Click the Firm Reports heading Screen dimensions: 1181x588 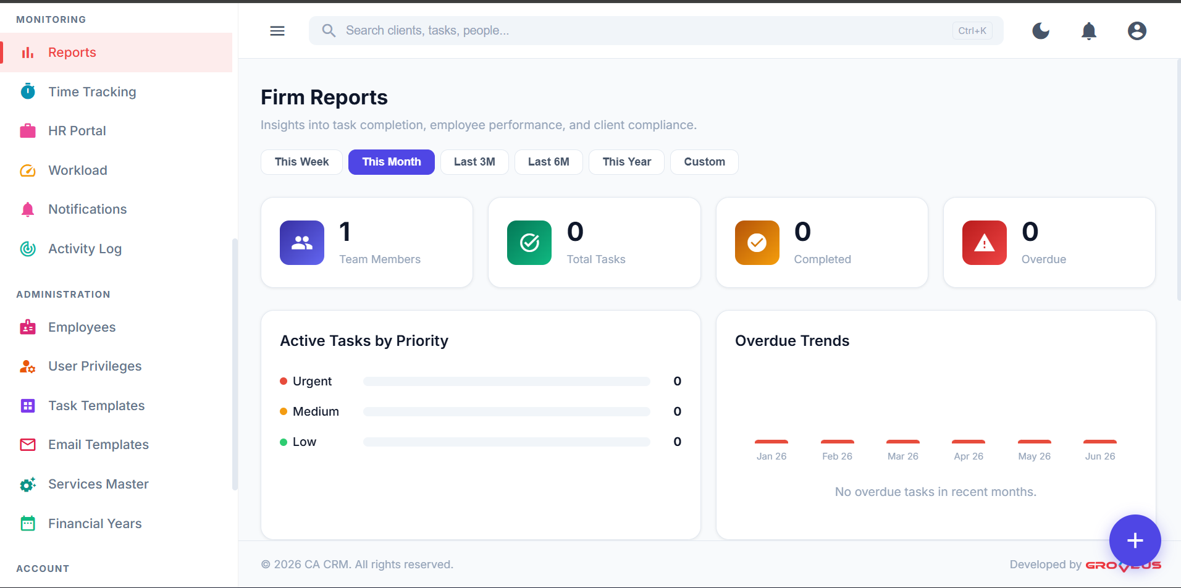[324, 98]
